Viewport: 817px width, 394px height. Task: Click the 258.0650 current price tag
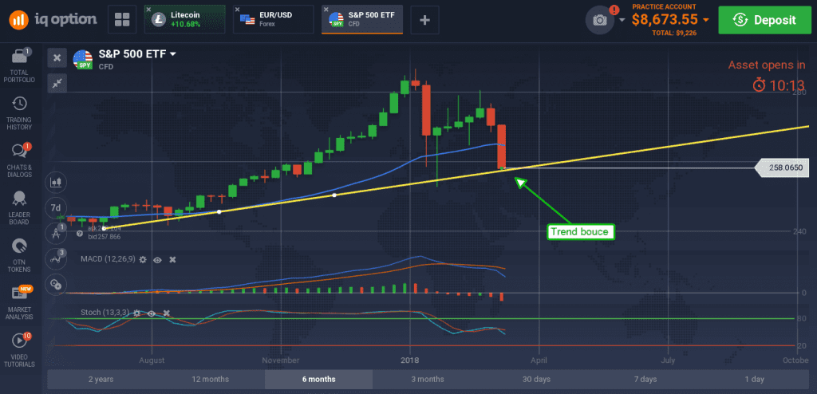point(781,167)
